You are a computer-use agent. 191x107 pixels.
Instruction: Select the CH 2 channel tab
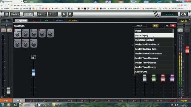pos(32,101)
